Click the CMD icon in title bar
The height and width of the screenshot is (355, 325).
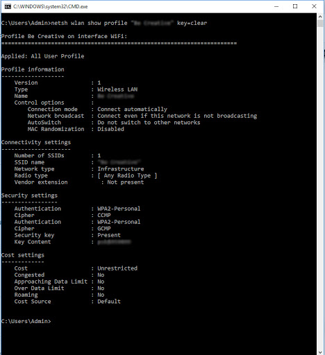pyautogui.click(x=8, y=6)
